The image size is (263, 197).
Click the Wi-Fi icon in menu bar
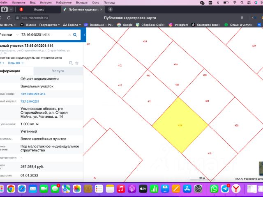[235, 2]
